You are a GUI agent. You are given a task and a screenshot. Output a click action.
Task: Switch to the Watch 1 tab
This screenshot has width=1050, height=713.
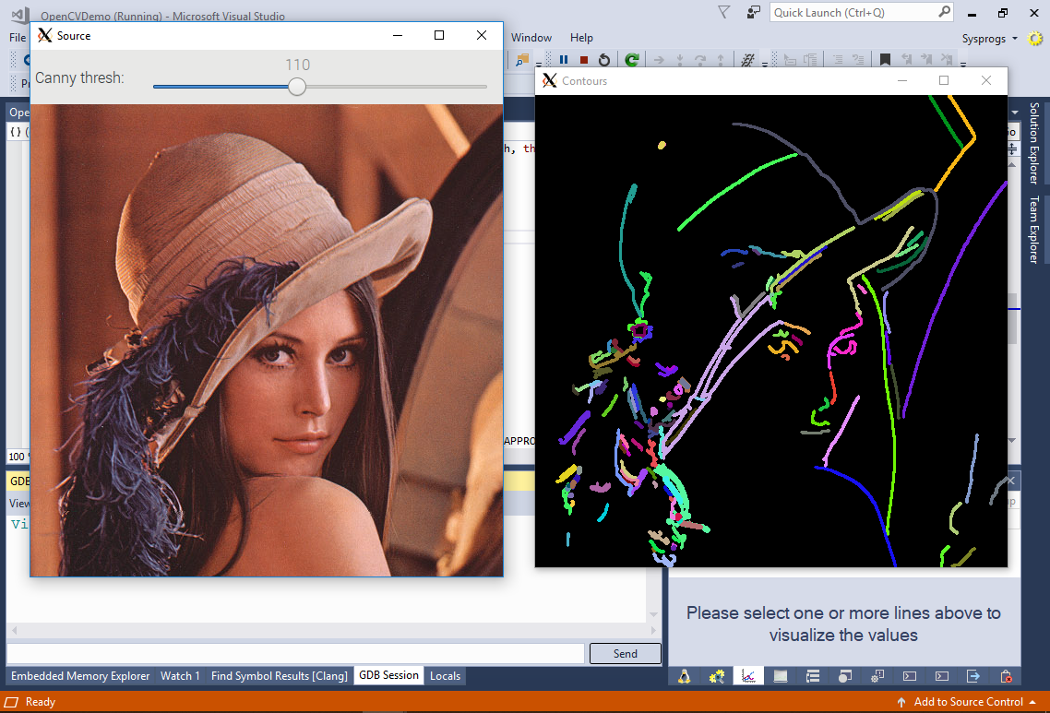click(180, 675)
